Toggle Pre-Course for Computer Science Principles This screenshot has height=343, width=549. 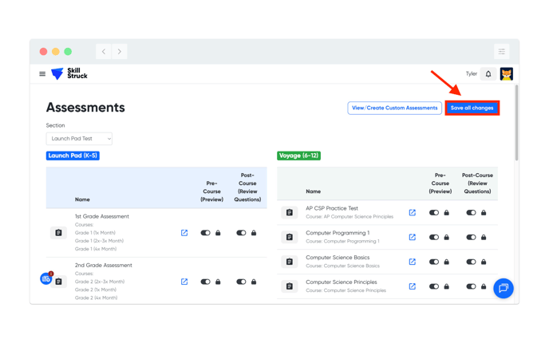(434, 286)
